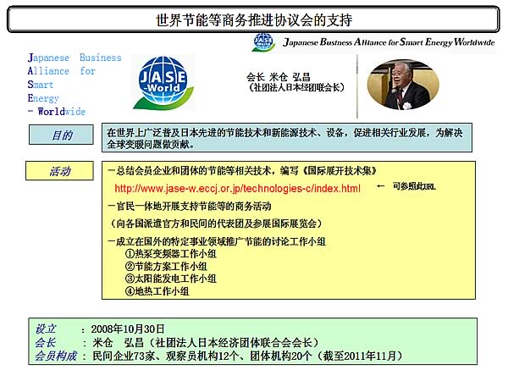This screenshot has height=381, width=508.
Task: Select the slide title 世界节能等商务推进协议会的支持
Action: 254,20
